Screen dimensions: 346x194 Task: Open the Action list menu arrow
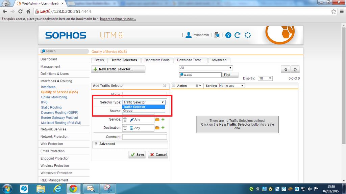(198, 86)
